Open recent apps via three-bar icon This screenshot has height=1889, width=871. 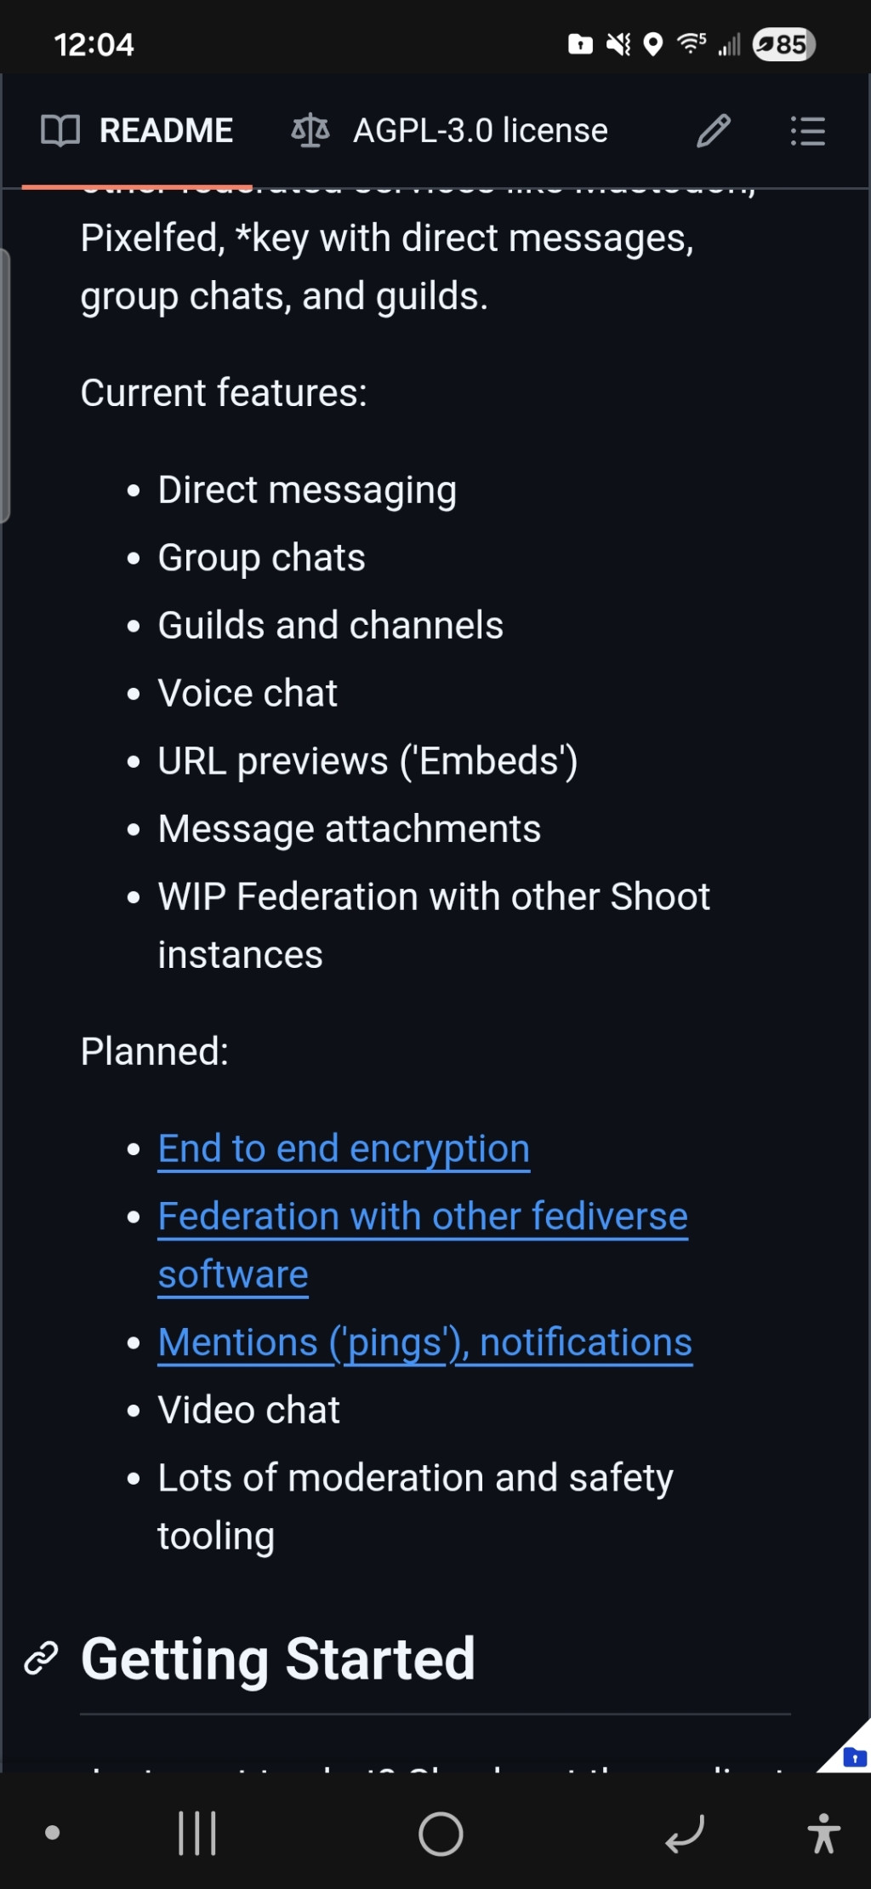coord(197,1833)
